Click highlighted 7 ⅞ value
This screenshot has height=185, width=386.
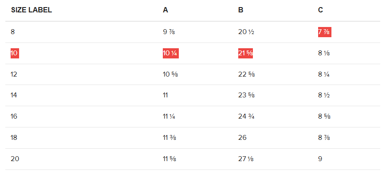click(x=324, y=32)
